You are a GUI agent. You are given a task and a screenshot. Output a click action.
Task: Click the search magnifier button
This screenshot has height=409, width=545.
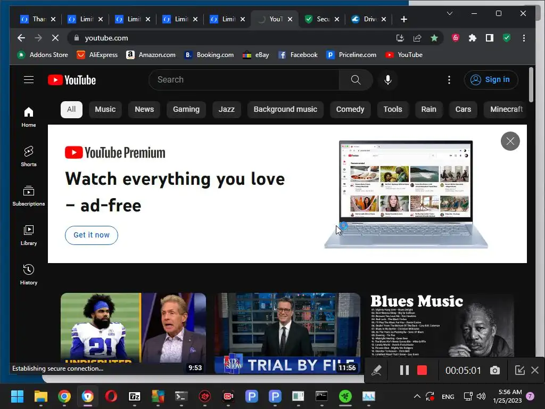tap(356, 80)
